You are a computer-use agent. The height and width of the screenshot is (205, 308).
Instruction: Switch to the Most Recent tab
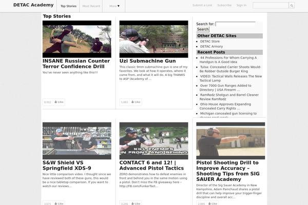tap(91, 6)
